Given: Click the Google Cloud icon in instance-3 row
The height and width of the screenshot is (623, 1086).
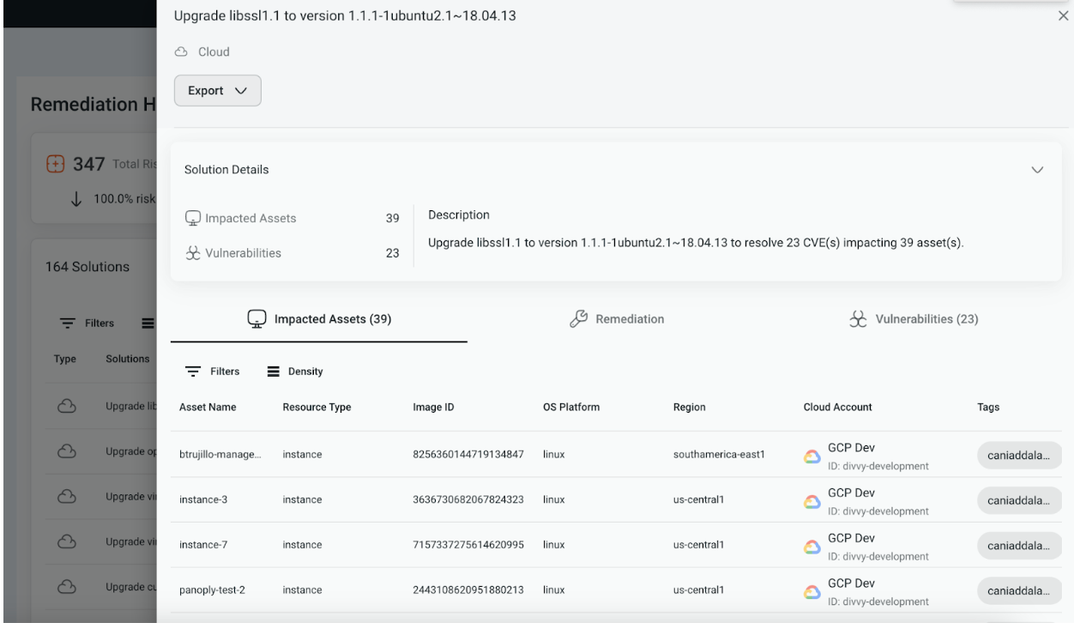Looking at the screenshot, I should click(x=811, y=500).
